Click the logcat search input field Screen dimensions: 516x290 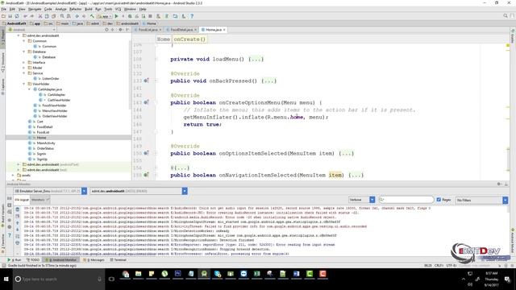click(x=406, y=200)
